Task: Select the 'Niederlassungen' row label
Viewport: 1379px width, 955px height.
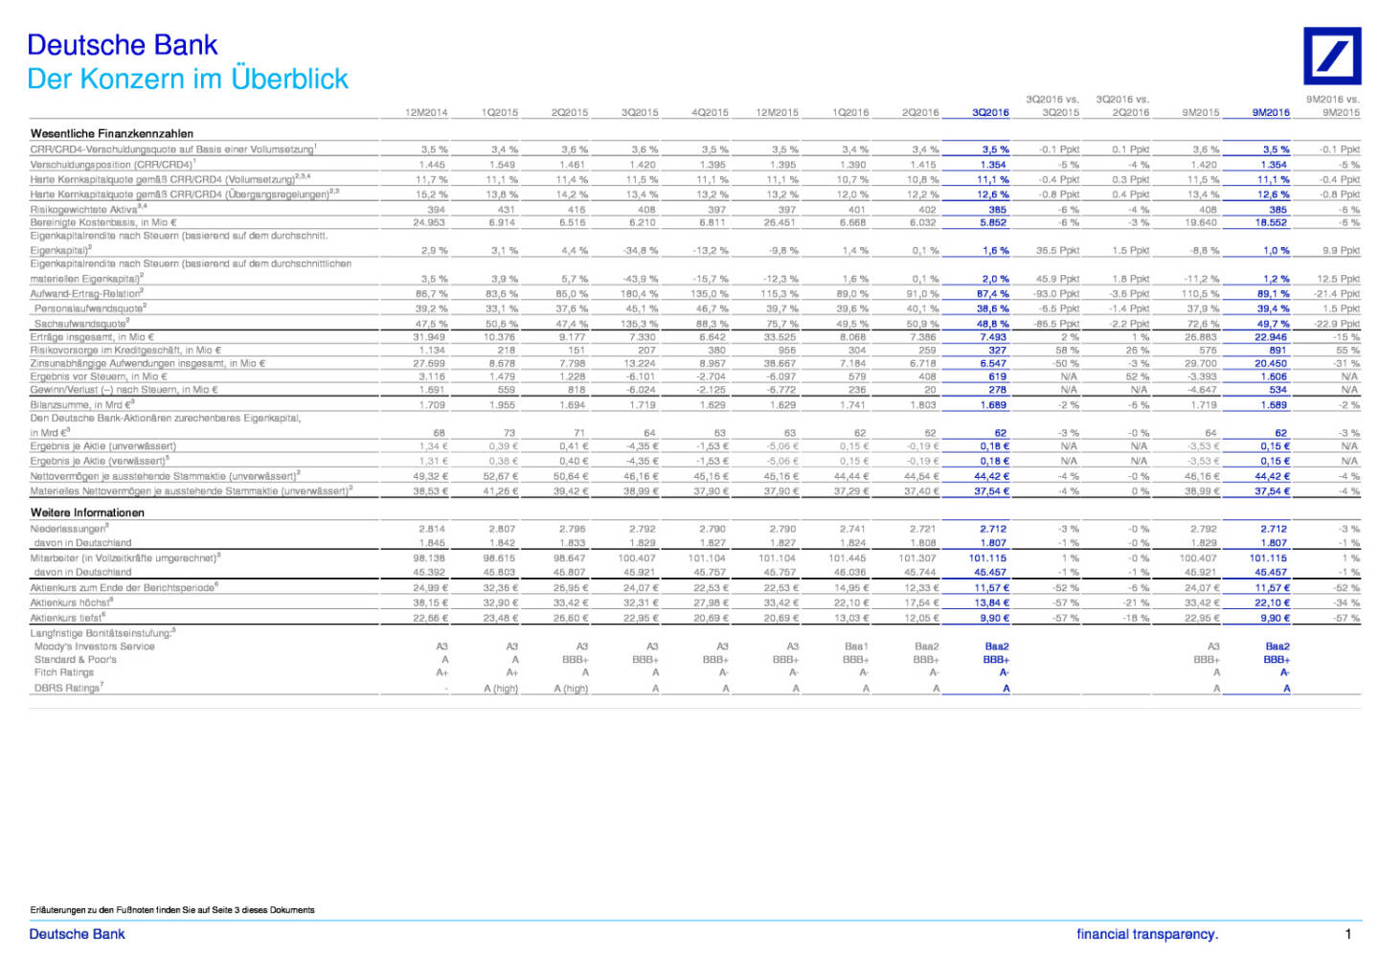Action: pyautogui.click(x=70, y=529)
